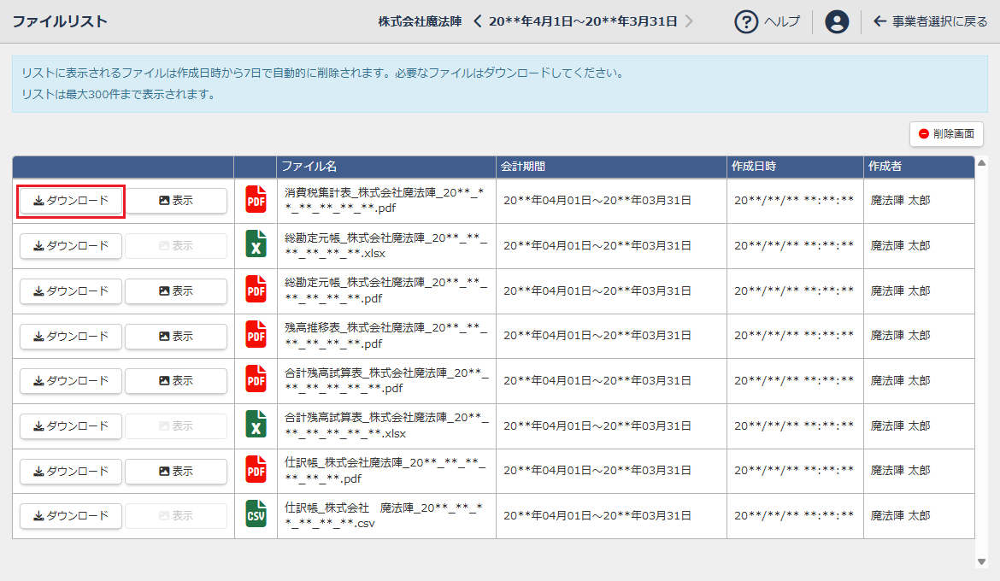Display the 総勘定元帳 PDF preview
This screenshot has width=1000, height=581.
[176, 290]
